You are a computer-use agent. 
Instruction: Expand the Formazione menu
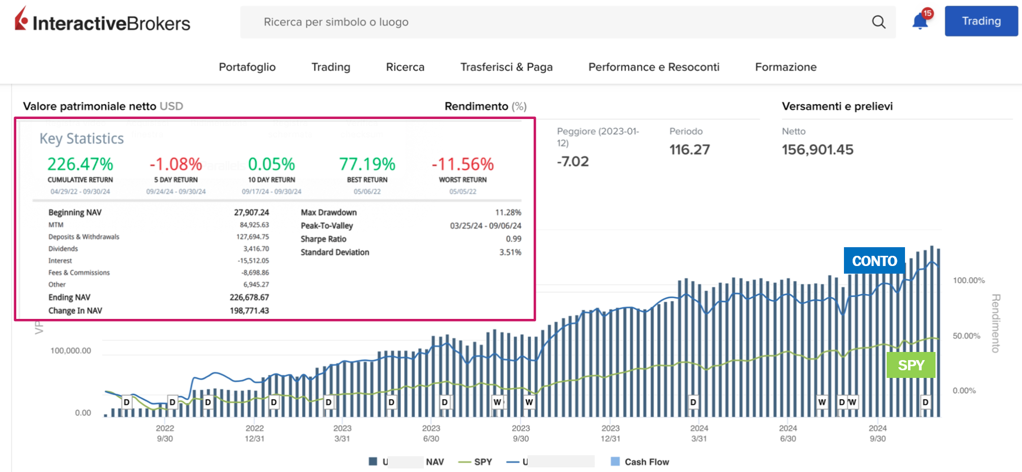click(x=785, y=67)
